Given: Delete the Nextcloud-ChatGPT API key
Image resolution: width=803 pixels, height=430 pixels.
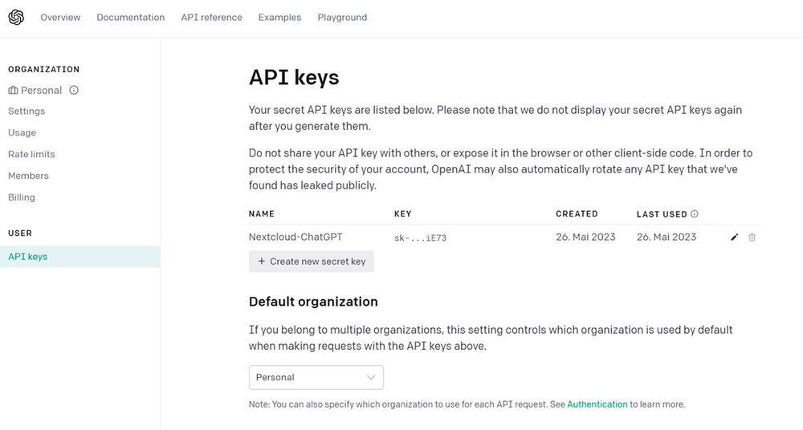Looking at the screenshot, I should click(x=752, y=237).
